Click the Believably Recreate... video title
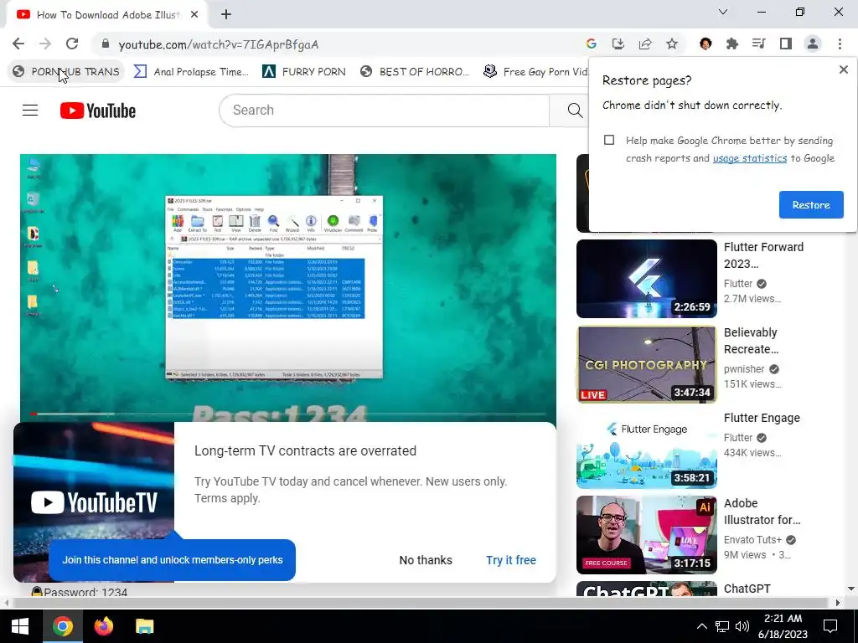858x643 pixels. coord(751,341)
